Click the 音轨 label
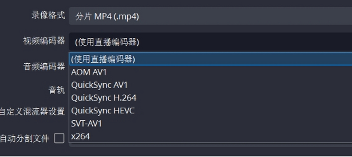 (57, 90)
